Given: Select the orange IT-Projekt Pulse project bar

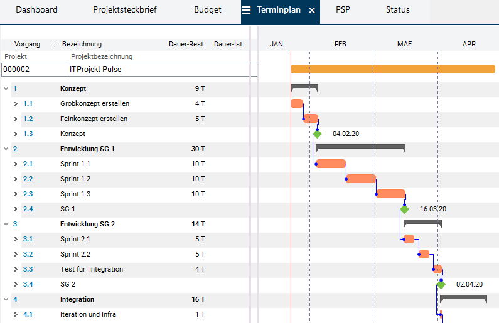Looking at the screenshot, I should click(x=392, y=69).
